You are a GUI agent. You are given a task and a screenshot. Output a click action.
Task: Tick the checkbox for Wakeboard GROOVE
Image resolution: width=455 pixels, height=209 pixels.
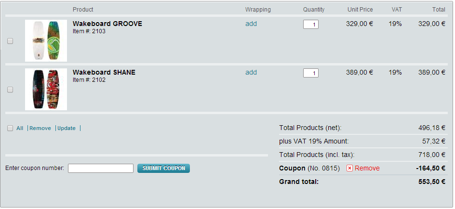pyautogui.click(x=10, y=41)
